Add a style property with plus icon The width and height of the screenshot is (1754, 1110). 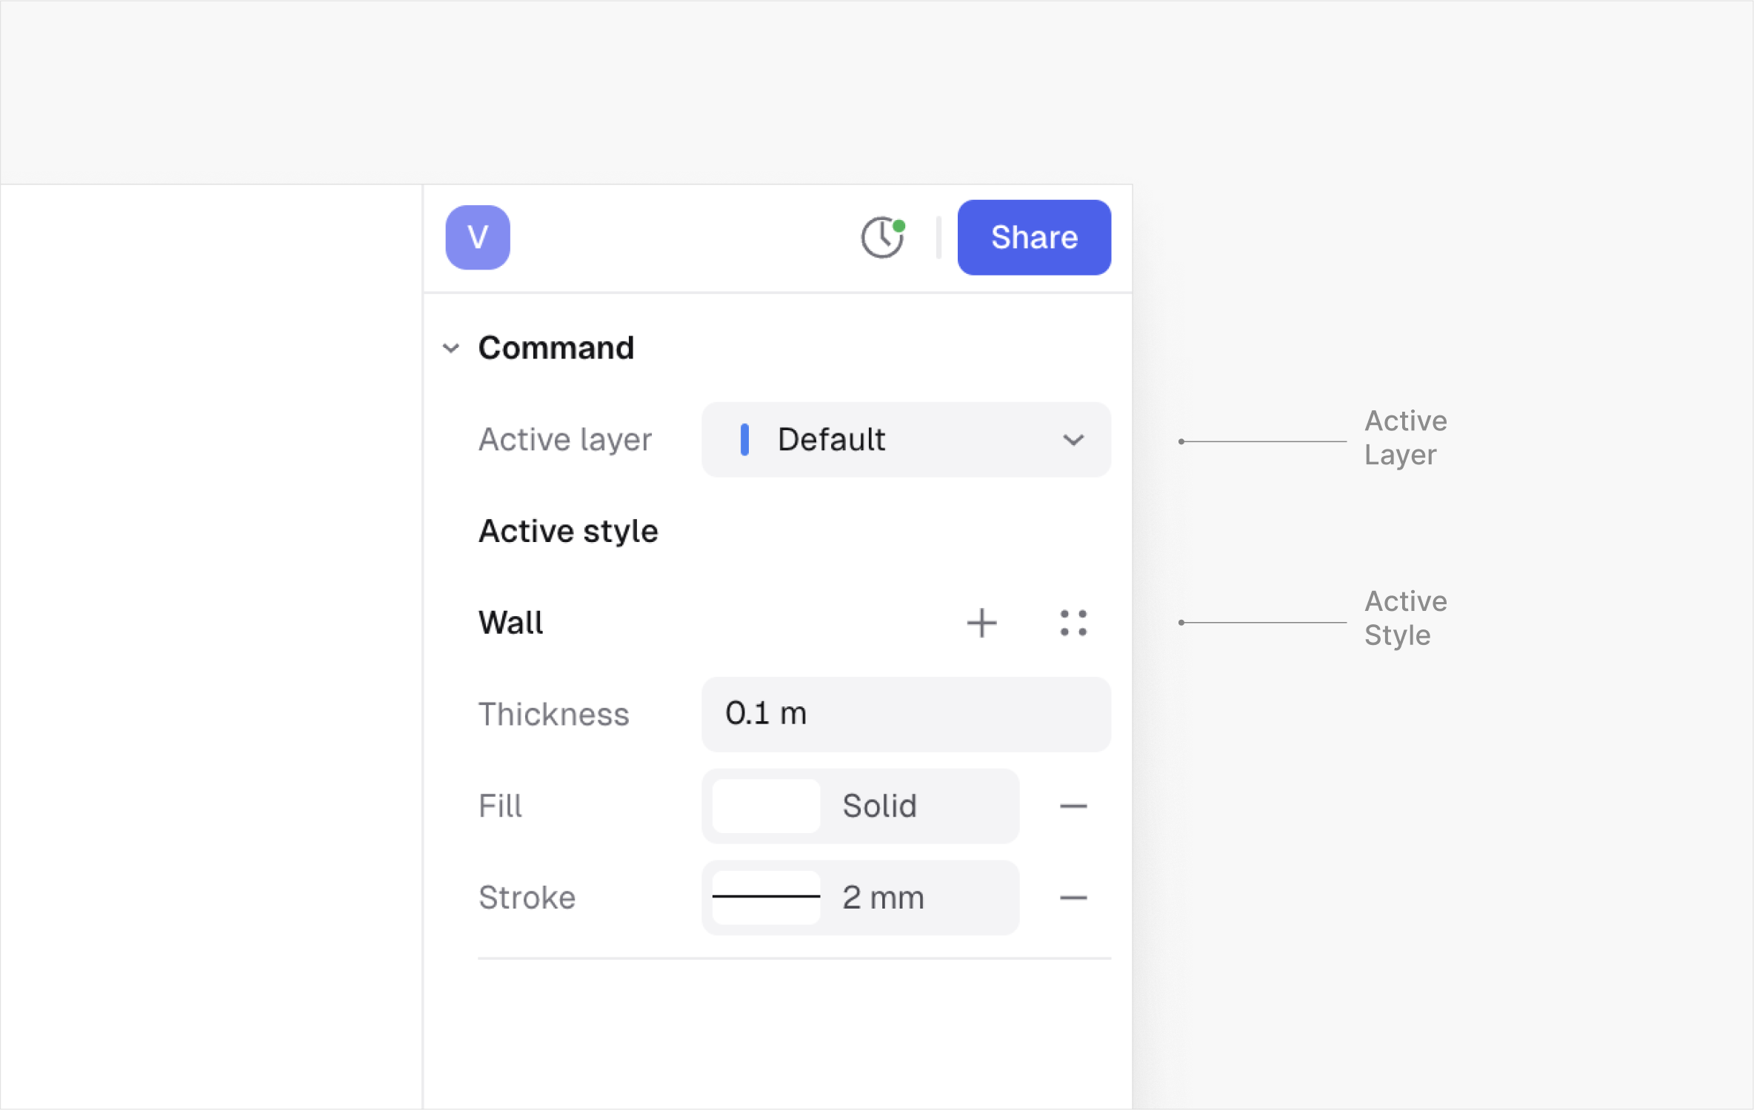[x=981, y=623]
